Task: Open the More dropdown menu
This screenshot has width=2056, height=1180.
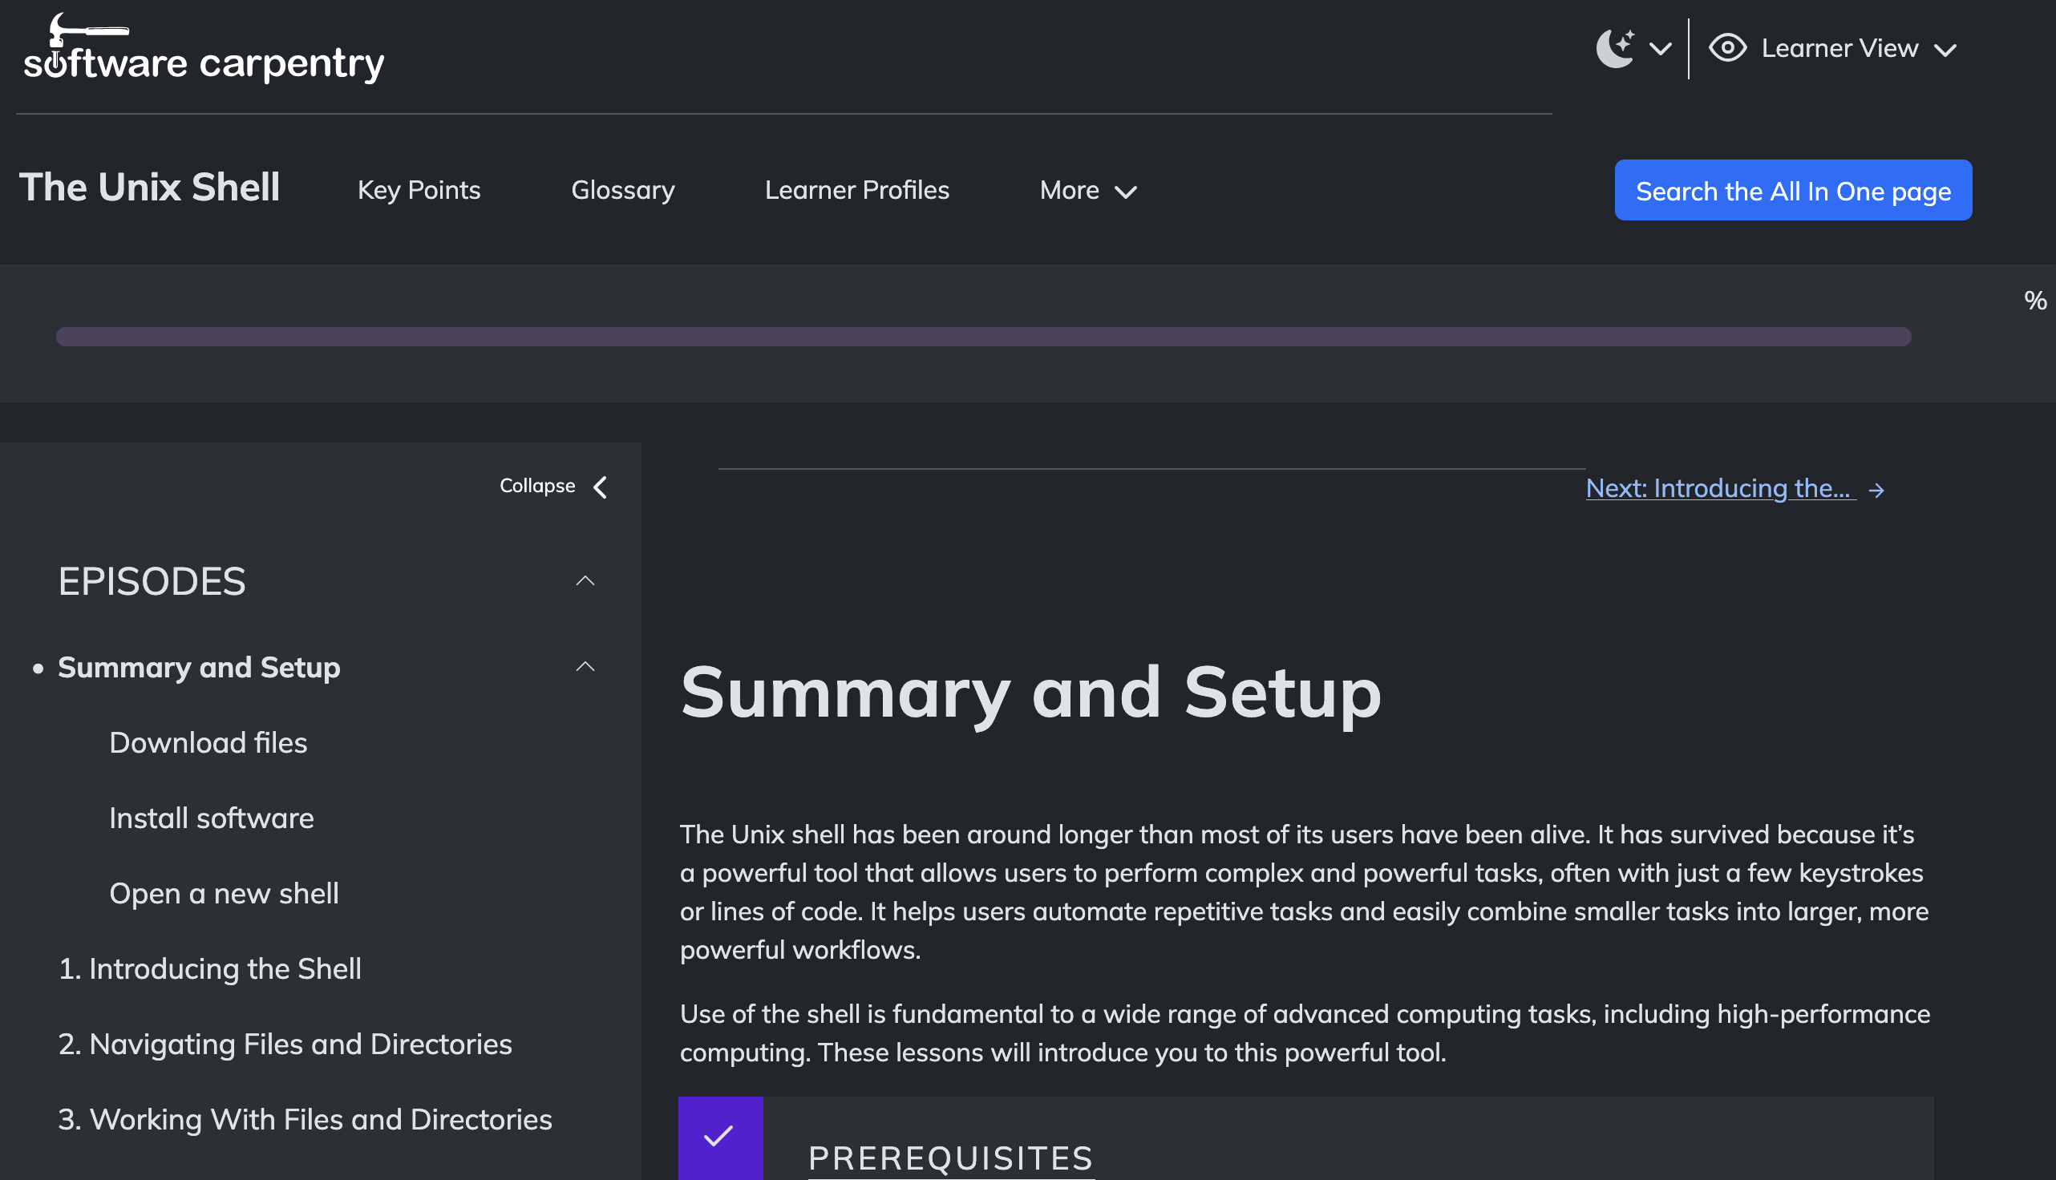Action: click(x=1087, y=191)
